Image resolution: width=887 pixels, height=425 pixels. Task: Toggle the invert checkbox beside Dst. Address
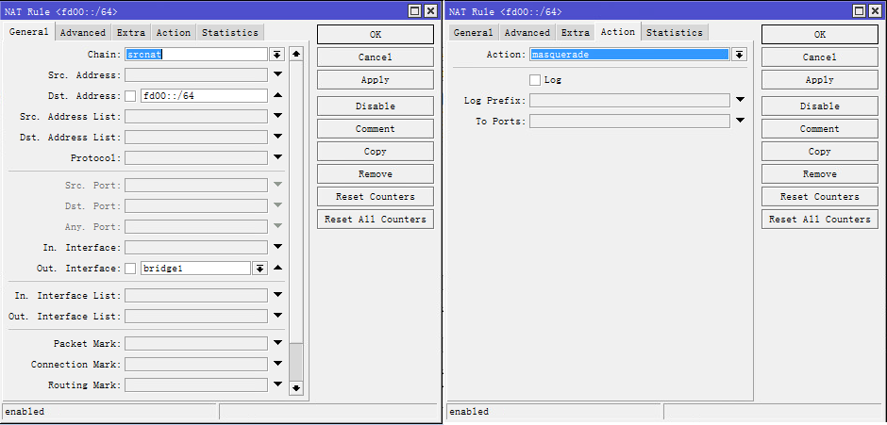(130, 96)
